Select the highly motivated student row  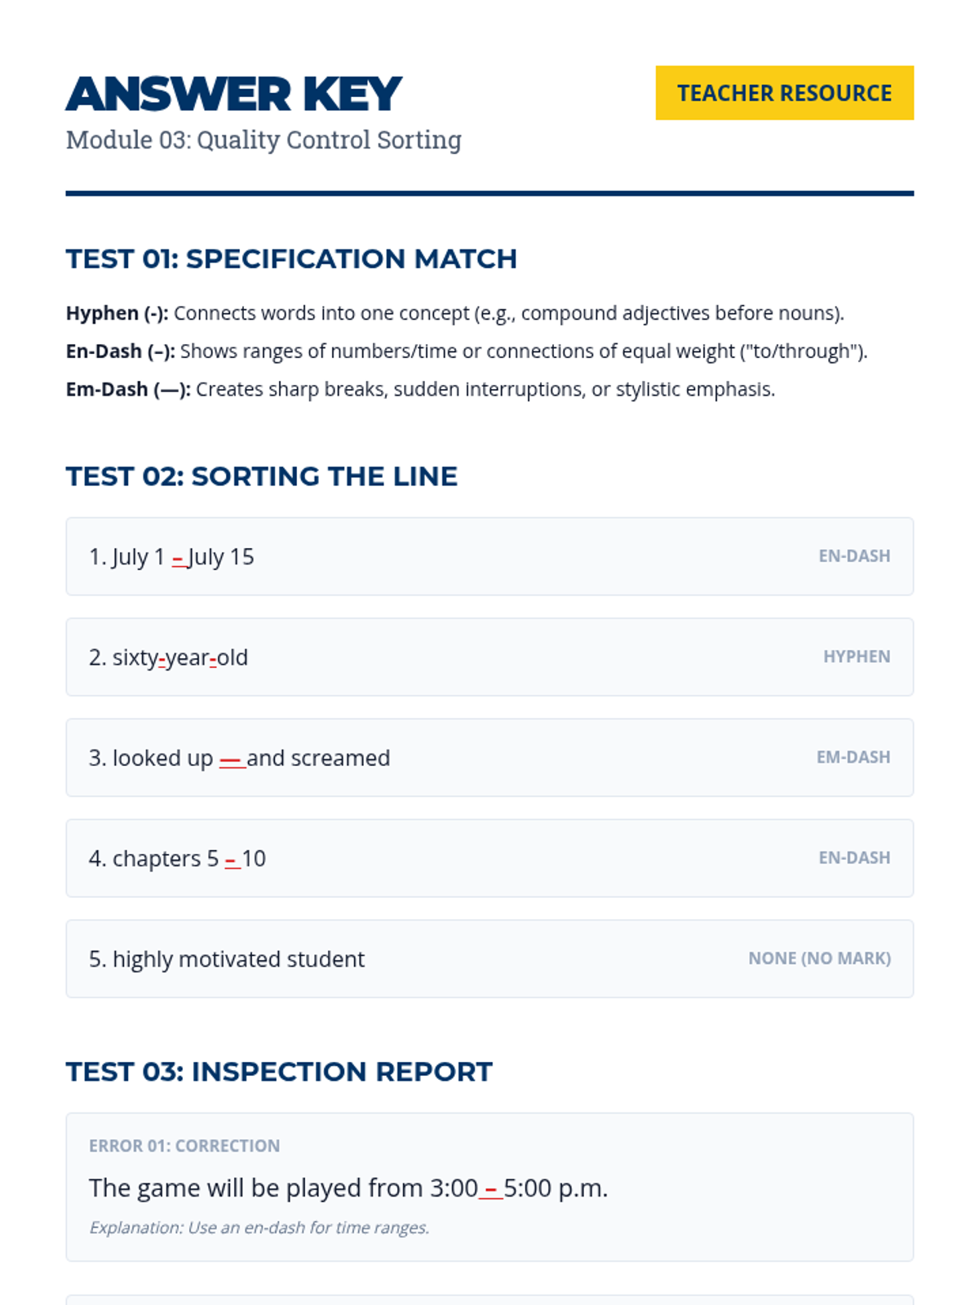(x=489, y=959)
